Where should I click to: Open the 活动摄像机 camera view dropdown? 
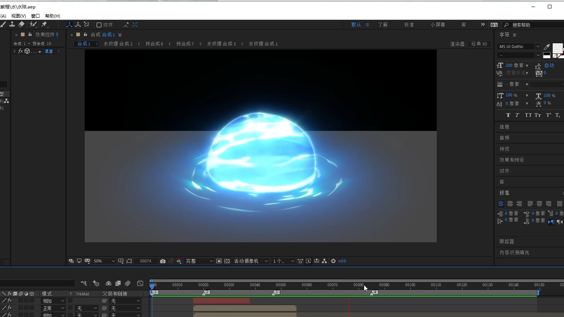(250, 261)
